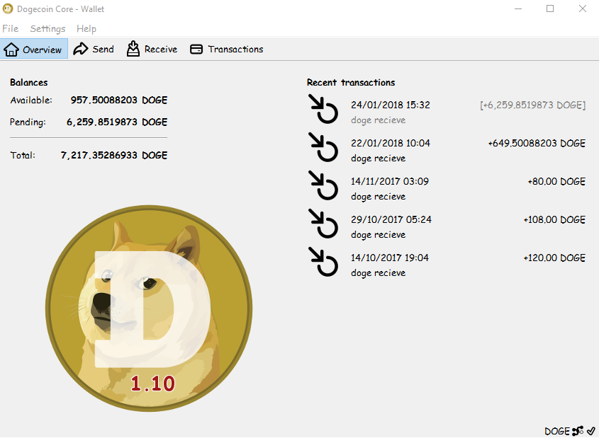Click the Recent transactions heading
599x438 pixels.
point(351,82)
